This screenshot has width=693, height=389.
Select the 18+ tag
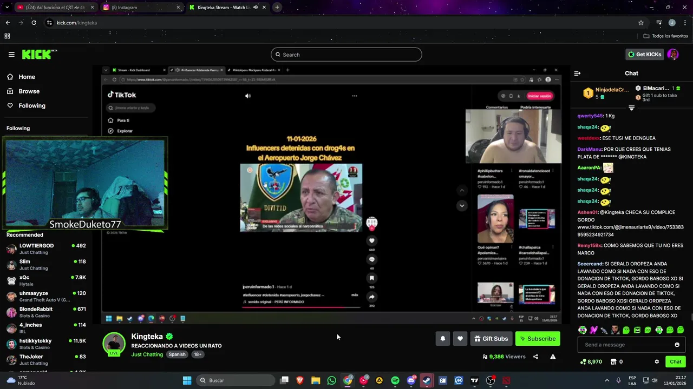(x=198, y=354)
